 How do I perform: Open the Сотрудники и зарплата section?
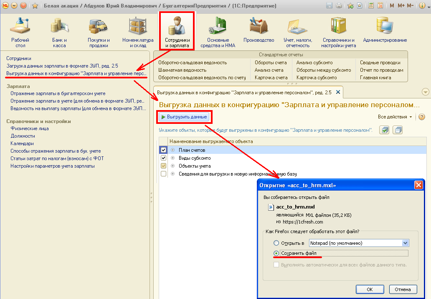pos(177,31)
